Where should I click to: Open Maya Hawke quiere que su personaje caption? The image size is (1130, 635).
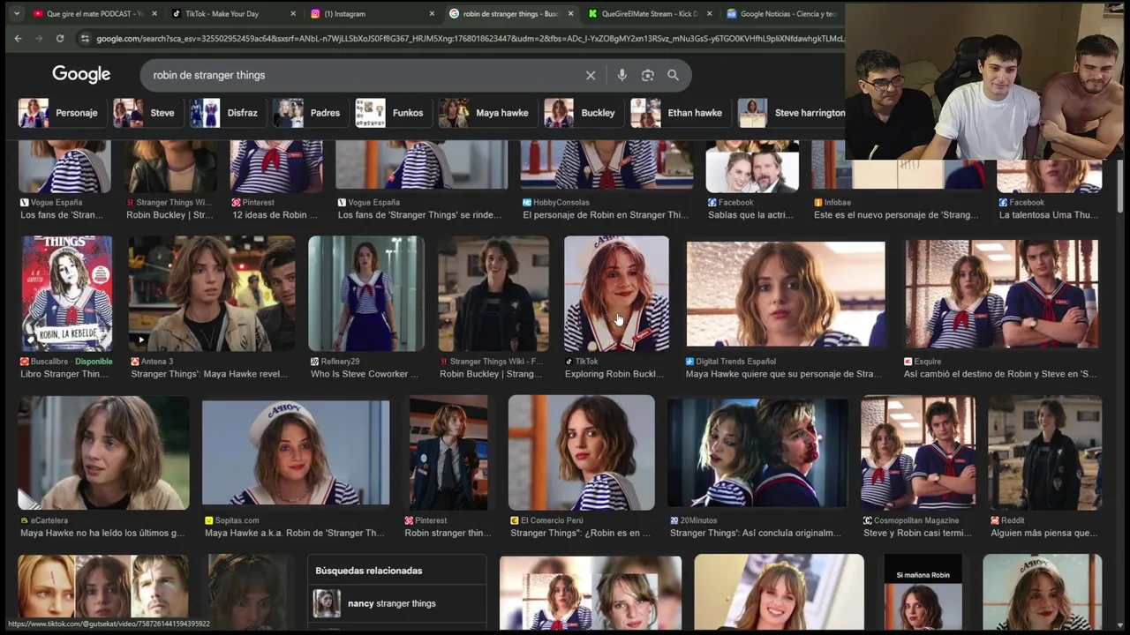[x=783, y=374]
